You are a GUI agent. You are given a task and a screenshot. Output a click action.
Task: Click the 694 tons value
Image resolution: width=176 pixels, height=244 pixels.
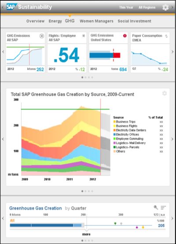pos(123,69)
